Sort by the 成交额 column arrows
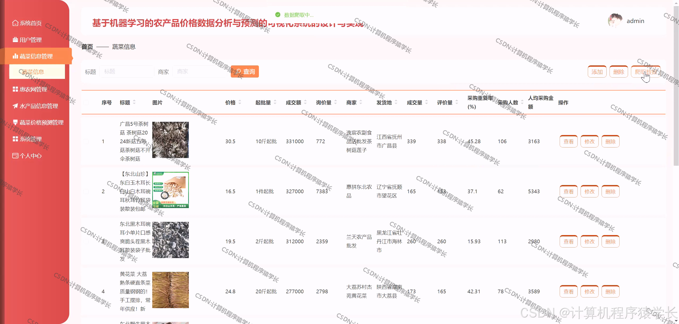This screenshot has width=679, height=324. pos(305,102)
